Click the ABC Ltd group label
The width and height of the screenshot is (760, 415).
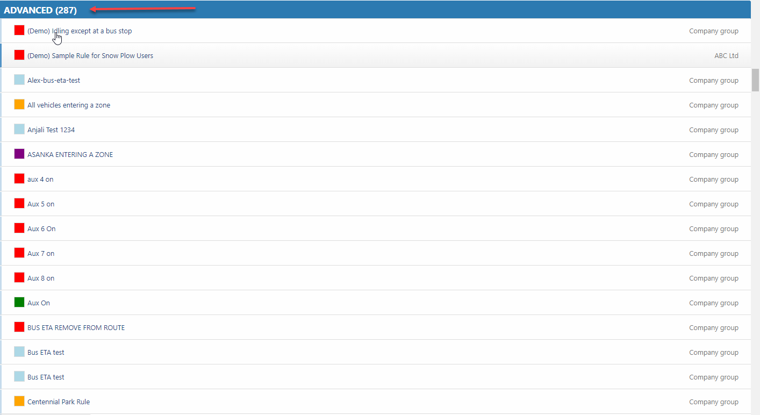[x=726, y=56]
